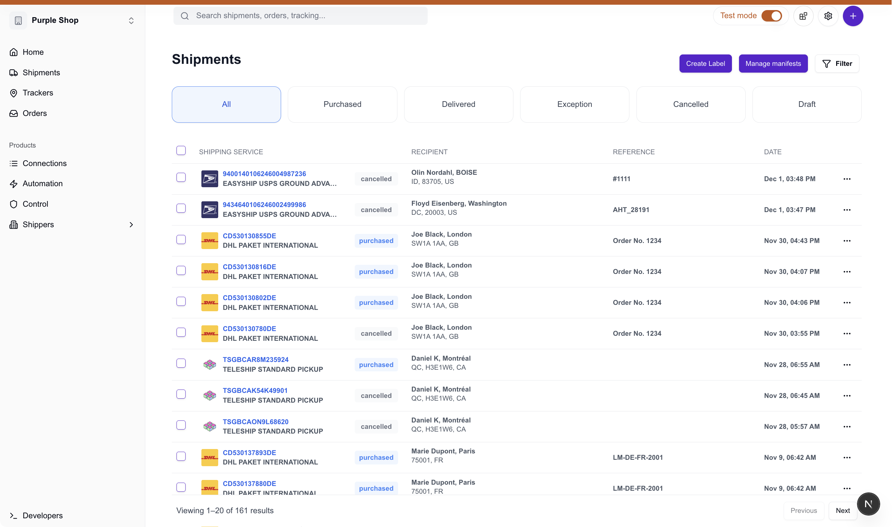
Task: Select the All shipments tab
Action: coord(226,105)
